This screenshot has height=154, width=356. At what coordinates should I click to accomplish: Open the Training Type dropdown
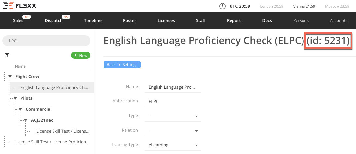196,145
